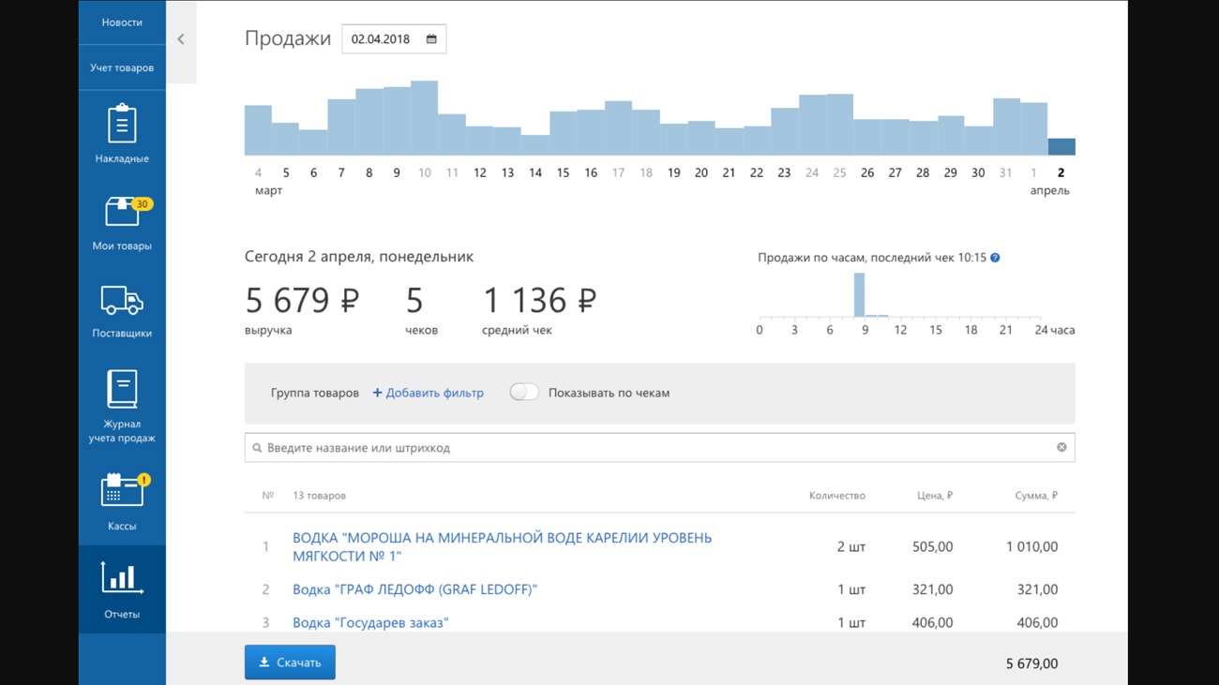This screenshot has width=1219, height=685.
Task: Clear the search field with the X icon
Action: point(1061,448)
